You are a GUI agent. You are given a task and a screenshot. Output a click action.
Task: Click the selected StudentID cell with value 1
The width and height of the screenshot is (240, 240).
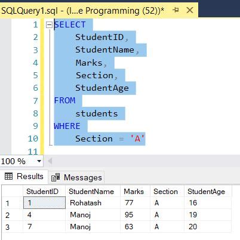[44, 203]
